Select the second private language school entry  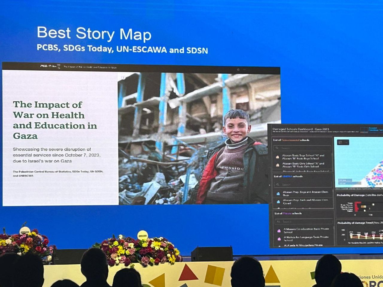coord(305,239)
